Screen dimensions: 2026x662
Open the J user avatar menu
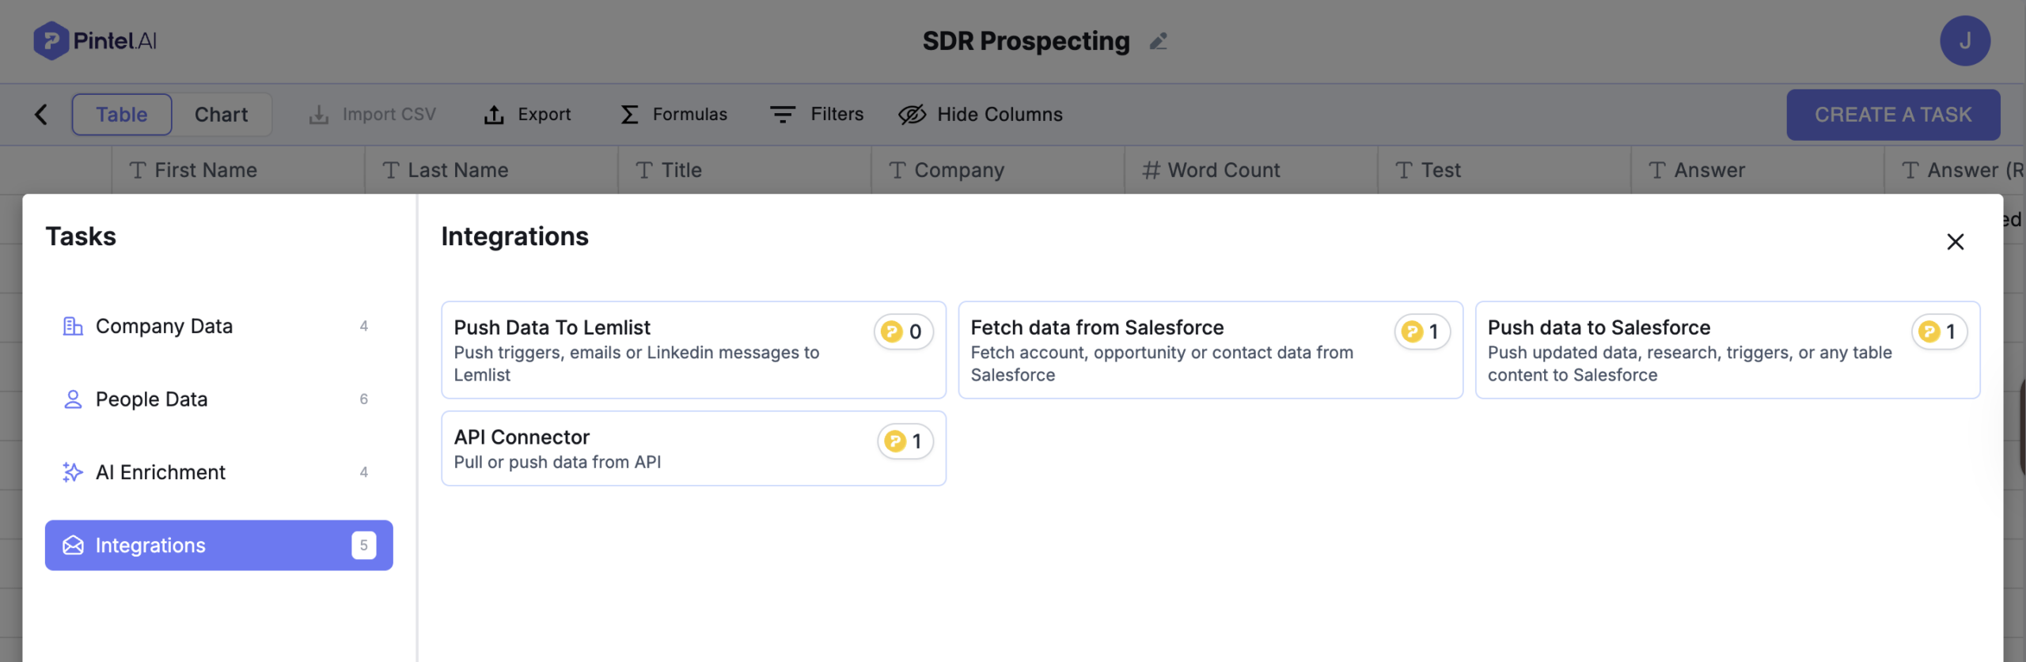tap(1964, 41)
